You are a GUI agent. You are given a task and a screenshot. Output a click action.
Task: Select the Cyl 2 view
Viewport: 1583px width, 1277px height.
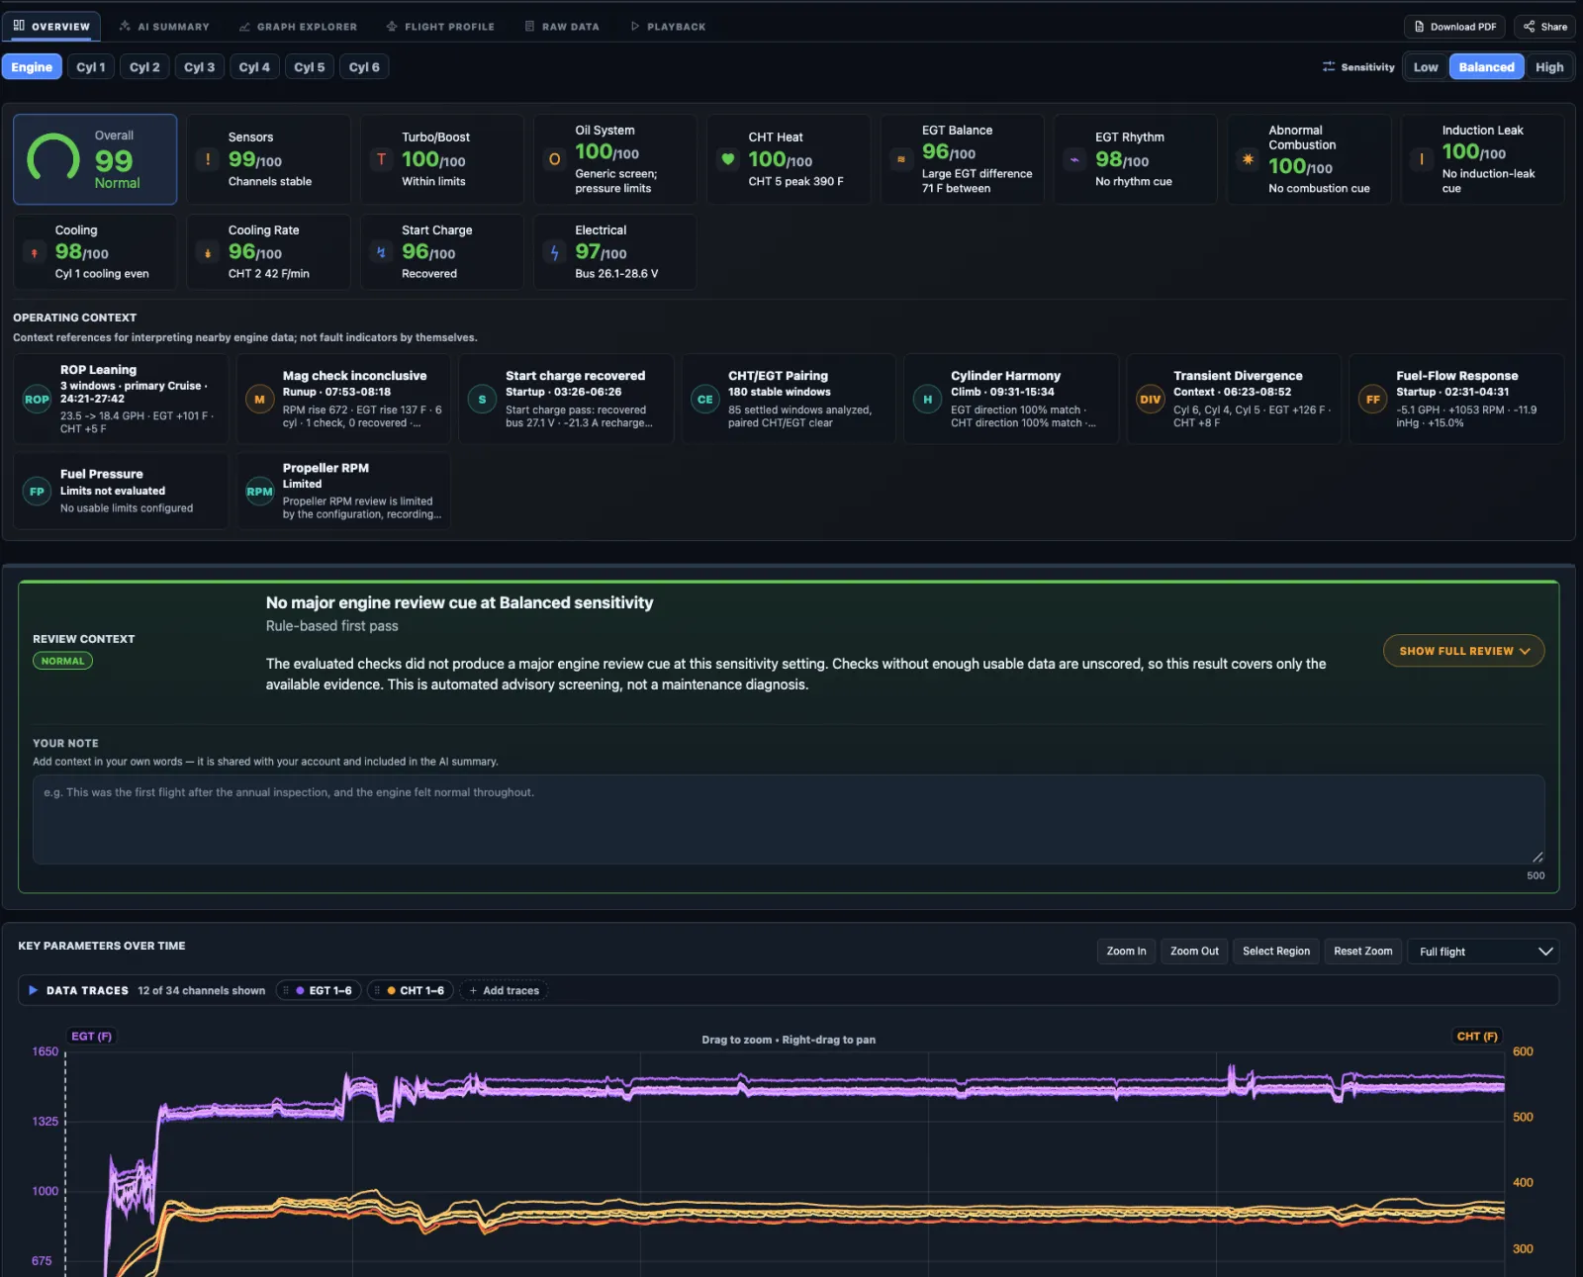tap(144, 67)
